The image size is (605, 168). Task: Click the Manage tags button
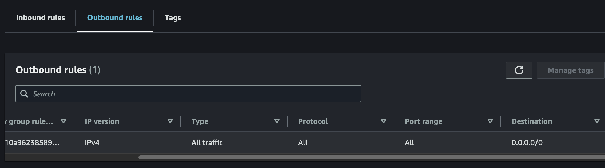coord(570,70)
